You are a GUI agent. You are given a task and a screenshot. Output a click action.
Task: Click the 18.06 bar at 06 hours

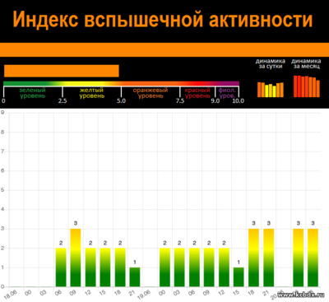[61, 267]
